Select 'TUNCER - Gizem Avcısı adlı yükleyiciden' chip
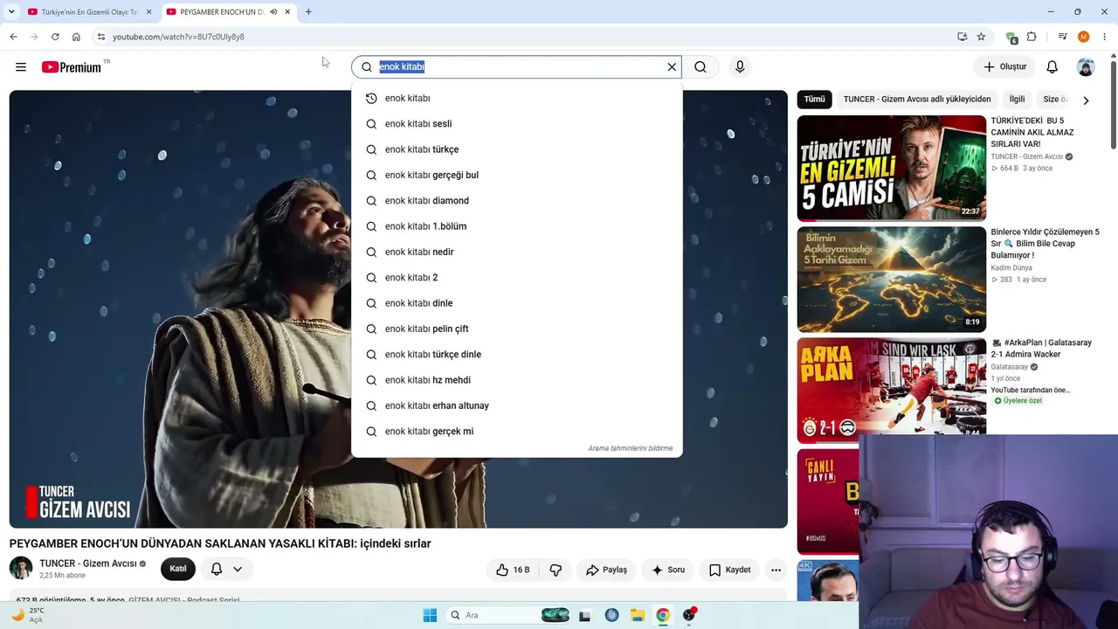Screen dimensions: 1118x629 click(x=917, y=100)
